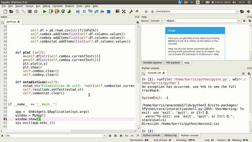Viewport: 252px width, 142px height.
Task: Toggle whole words search option
Action: [132, 136]
